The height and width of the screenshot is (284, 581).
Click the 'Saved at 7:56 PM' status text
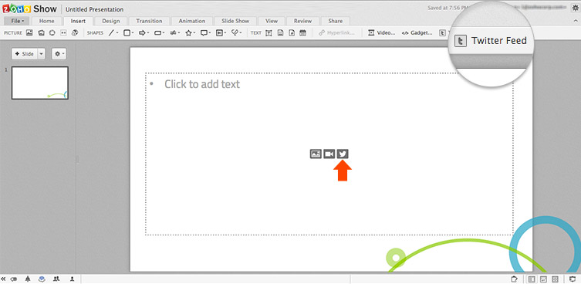click(x=448, y=8)
